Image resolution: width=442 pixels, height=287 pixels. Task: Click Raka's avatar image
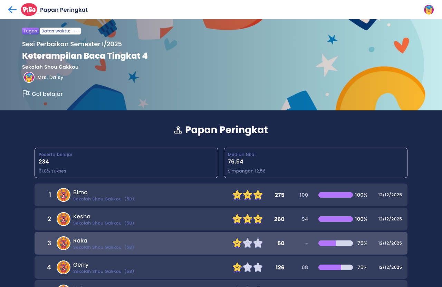64,243
